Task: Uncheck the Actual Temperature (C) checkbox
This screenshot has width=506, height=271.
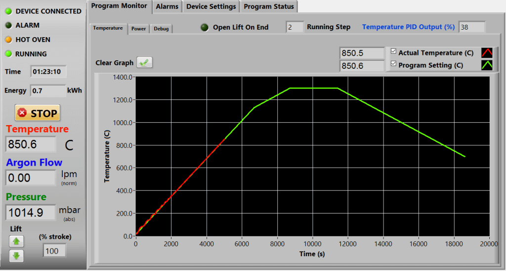Action: click(x=393, y=51)
